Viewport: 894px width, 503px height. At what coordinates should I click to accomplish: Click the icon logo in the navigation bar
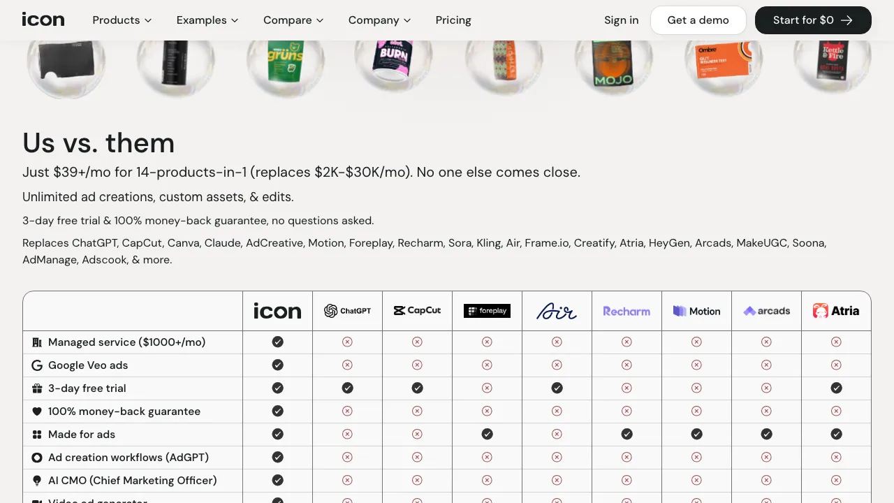43,20
